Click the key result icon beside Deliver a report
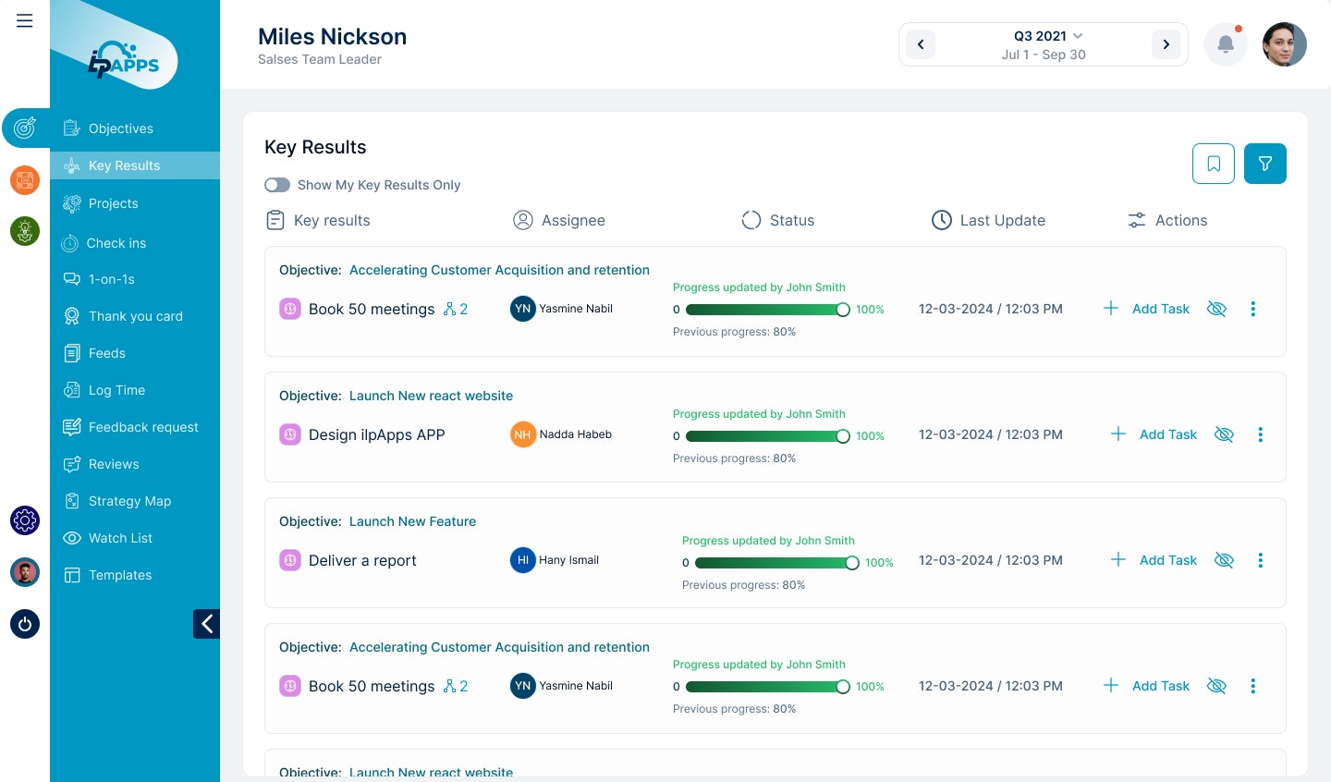 click(x=290, y=560)
